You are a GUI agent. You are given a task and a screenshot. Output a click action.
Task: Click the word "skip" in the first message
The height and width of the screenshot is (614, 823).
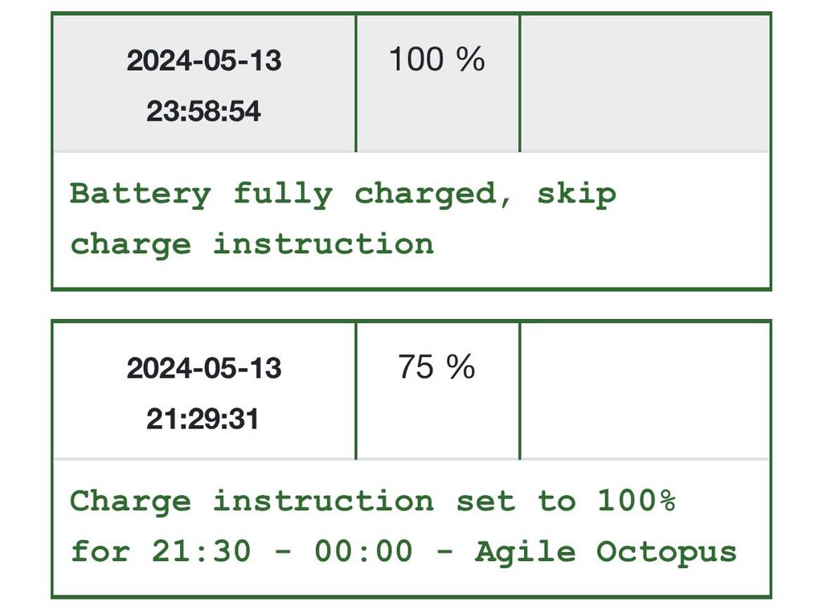coord(576,194)
